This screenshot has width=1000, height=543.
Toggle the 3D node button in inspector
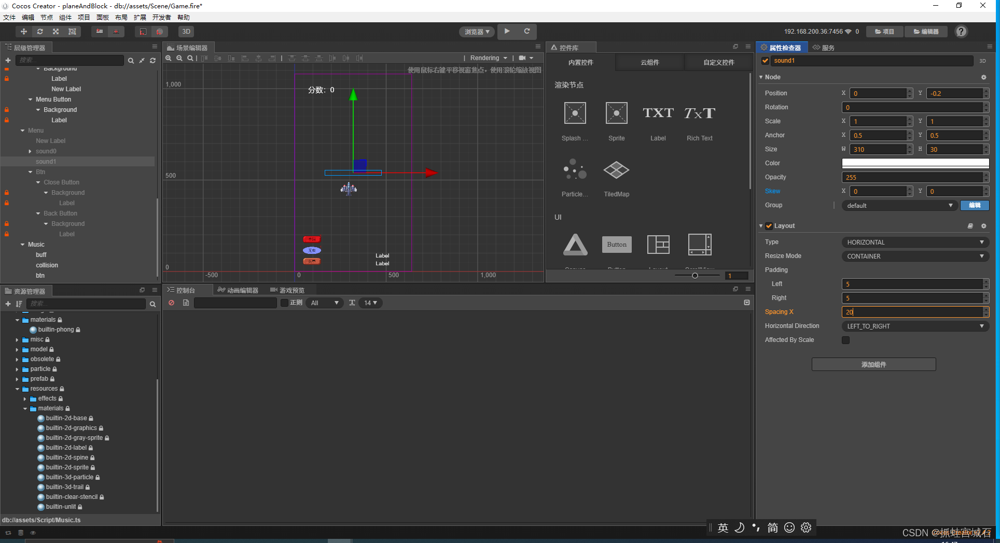(x=982, y=61)
